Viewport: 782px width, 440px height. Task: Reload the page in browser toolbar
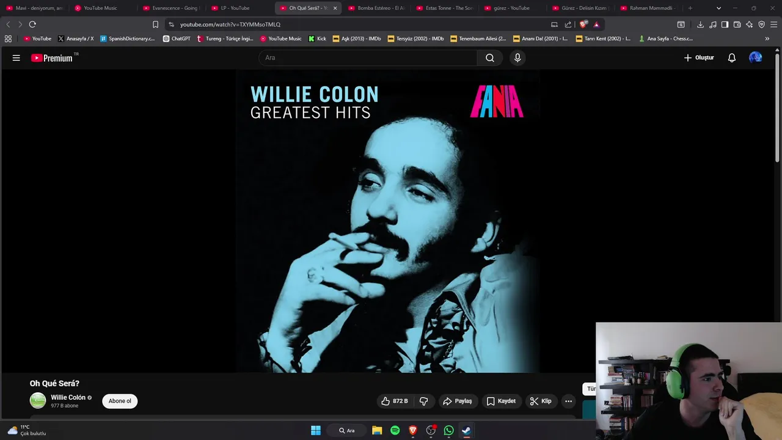pos(32,24)
